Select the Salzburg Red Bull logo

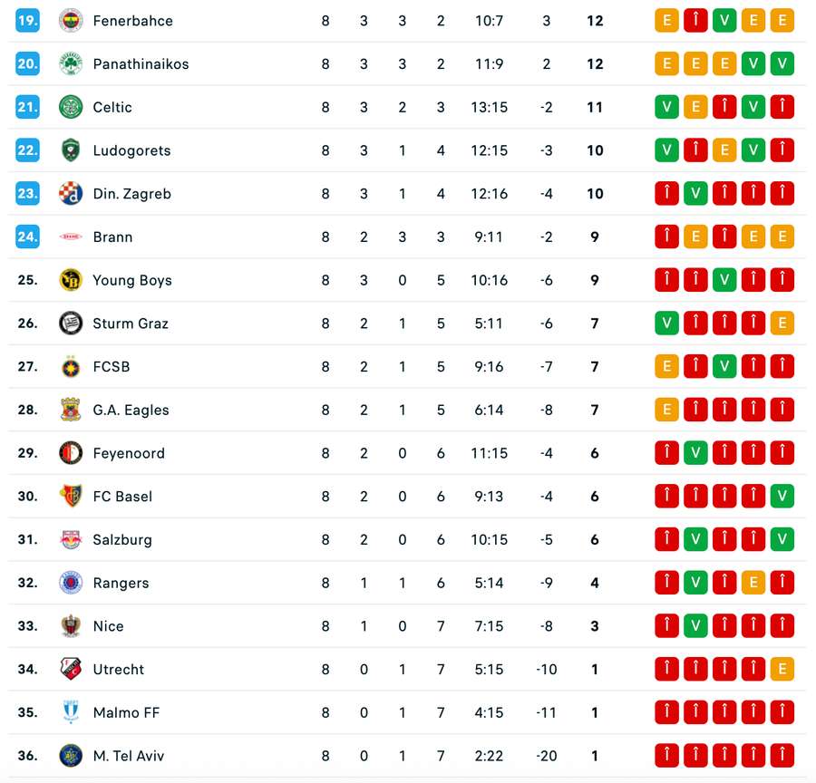click(x=71, y=539)
